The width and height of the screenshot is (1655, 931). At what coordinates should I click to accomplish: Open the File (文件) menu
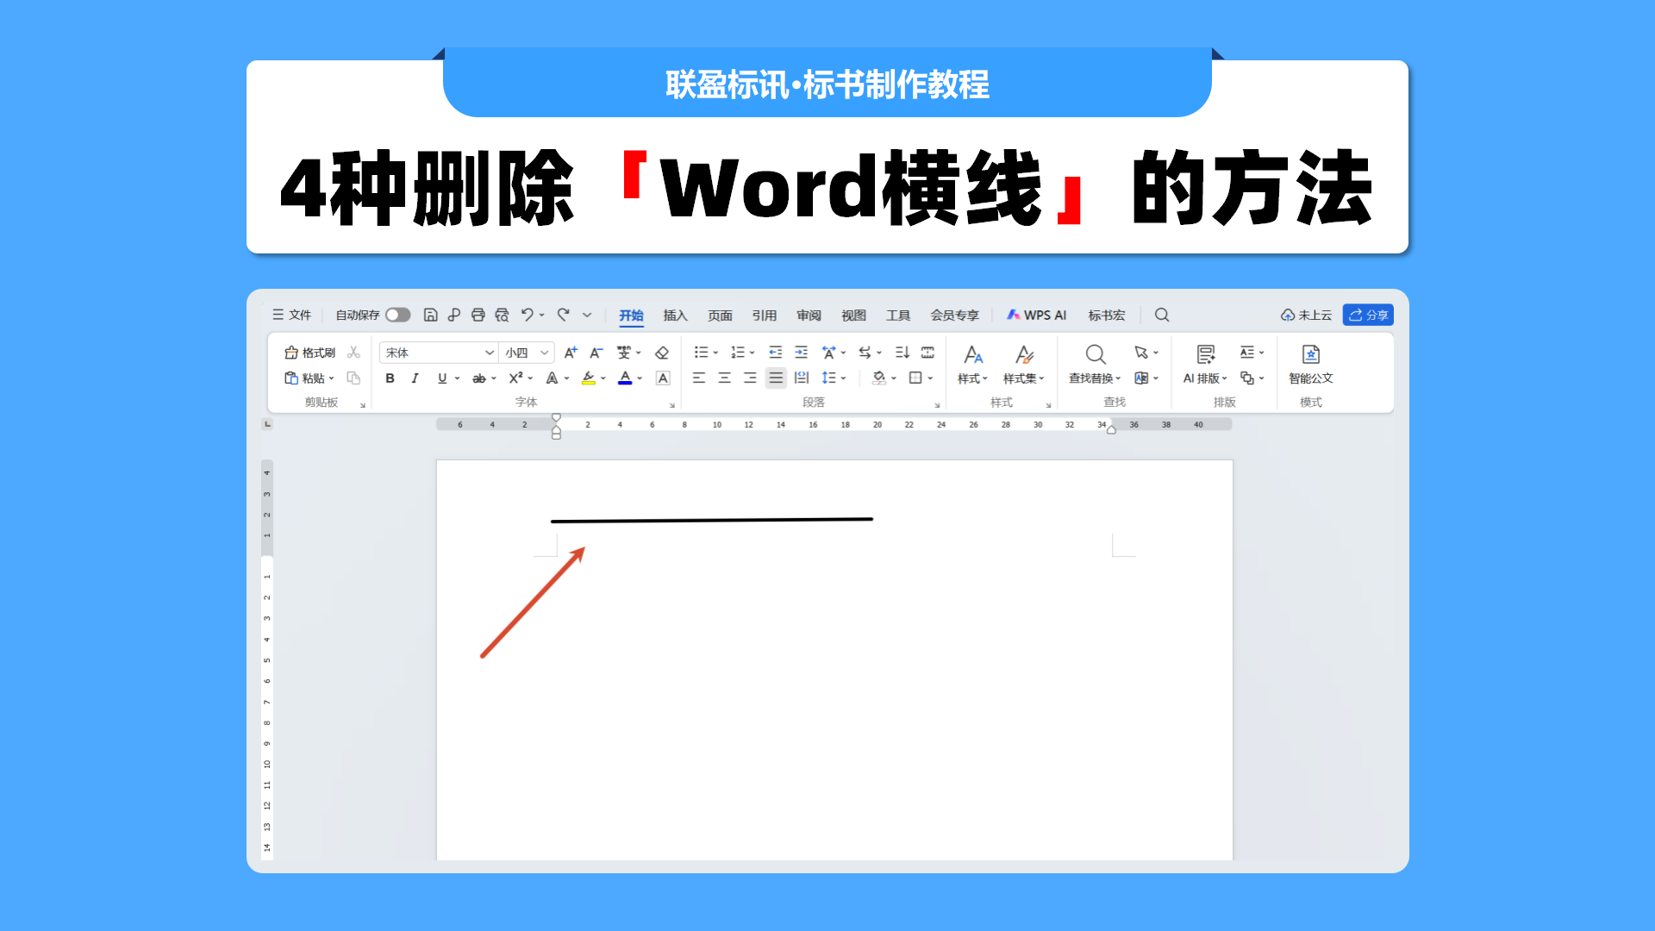(x=291, y=315)
